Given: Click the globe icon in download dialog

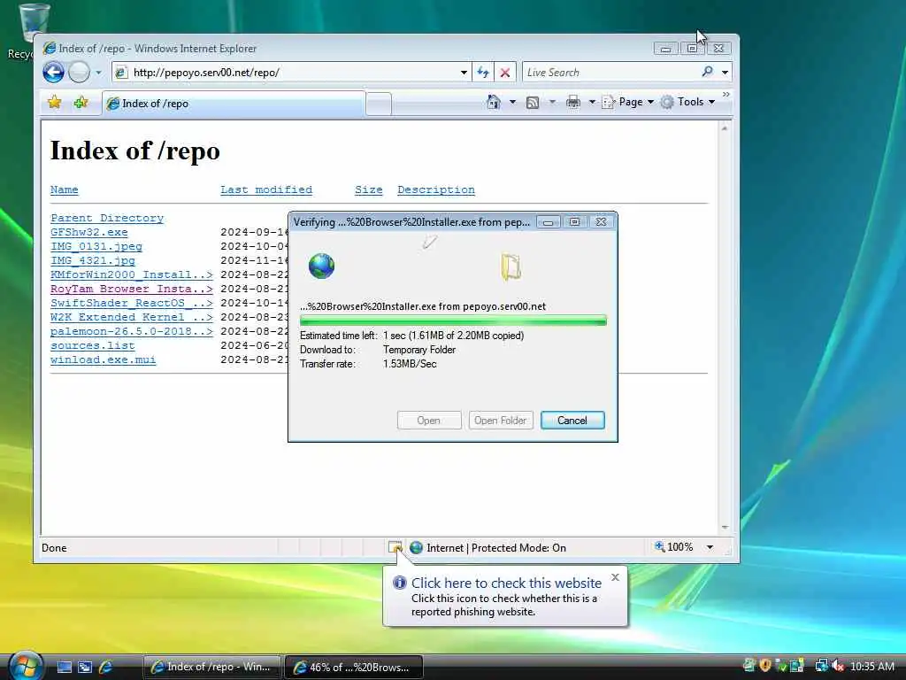Looking at the screenshot, I should [x=322, y=266].
